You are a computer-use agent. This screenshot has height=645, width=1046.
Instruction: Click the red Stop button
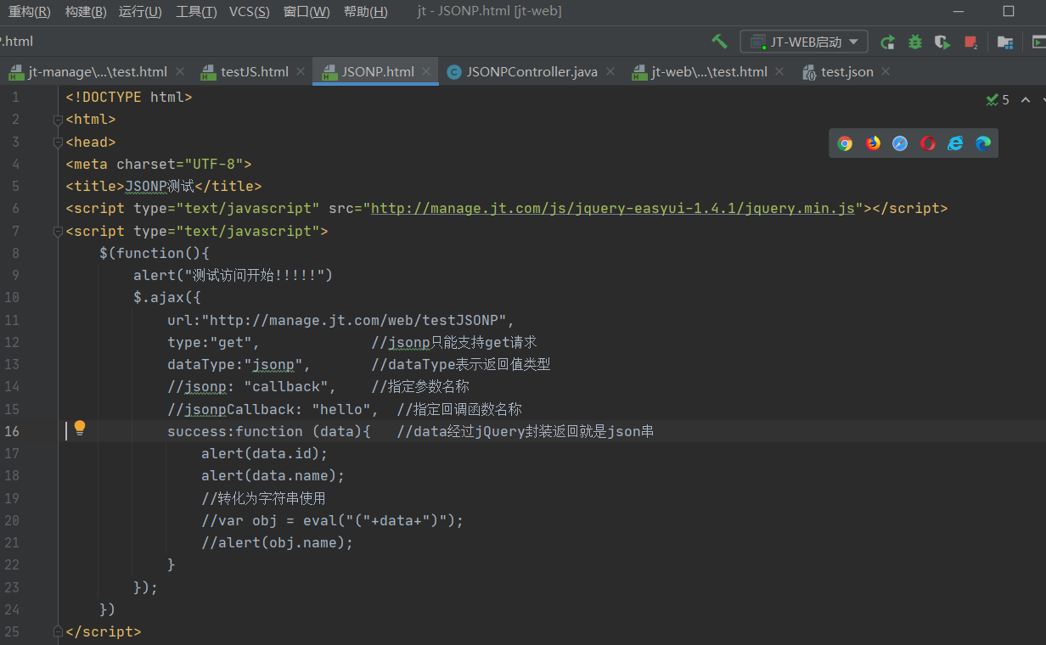click(970, 42)
